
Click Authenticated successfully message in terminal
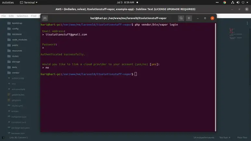click(63, 54)
